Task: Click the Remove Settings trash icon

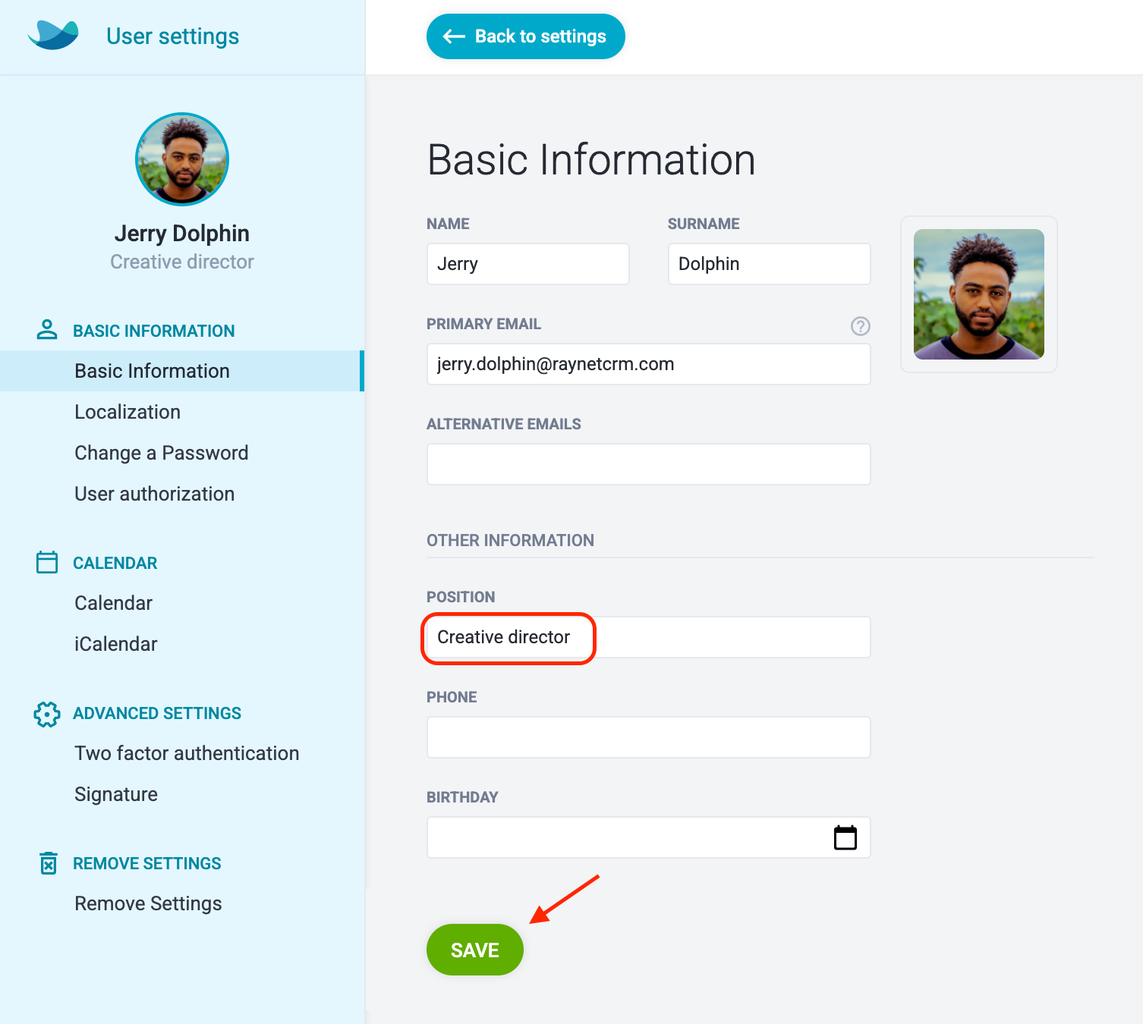Action: pos(48,863)
